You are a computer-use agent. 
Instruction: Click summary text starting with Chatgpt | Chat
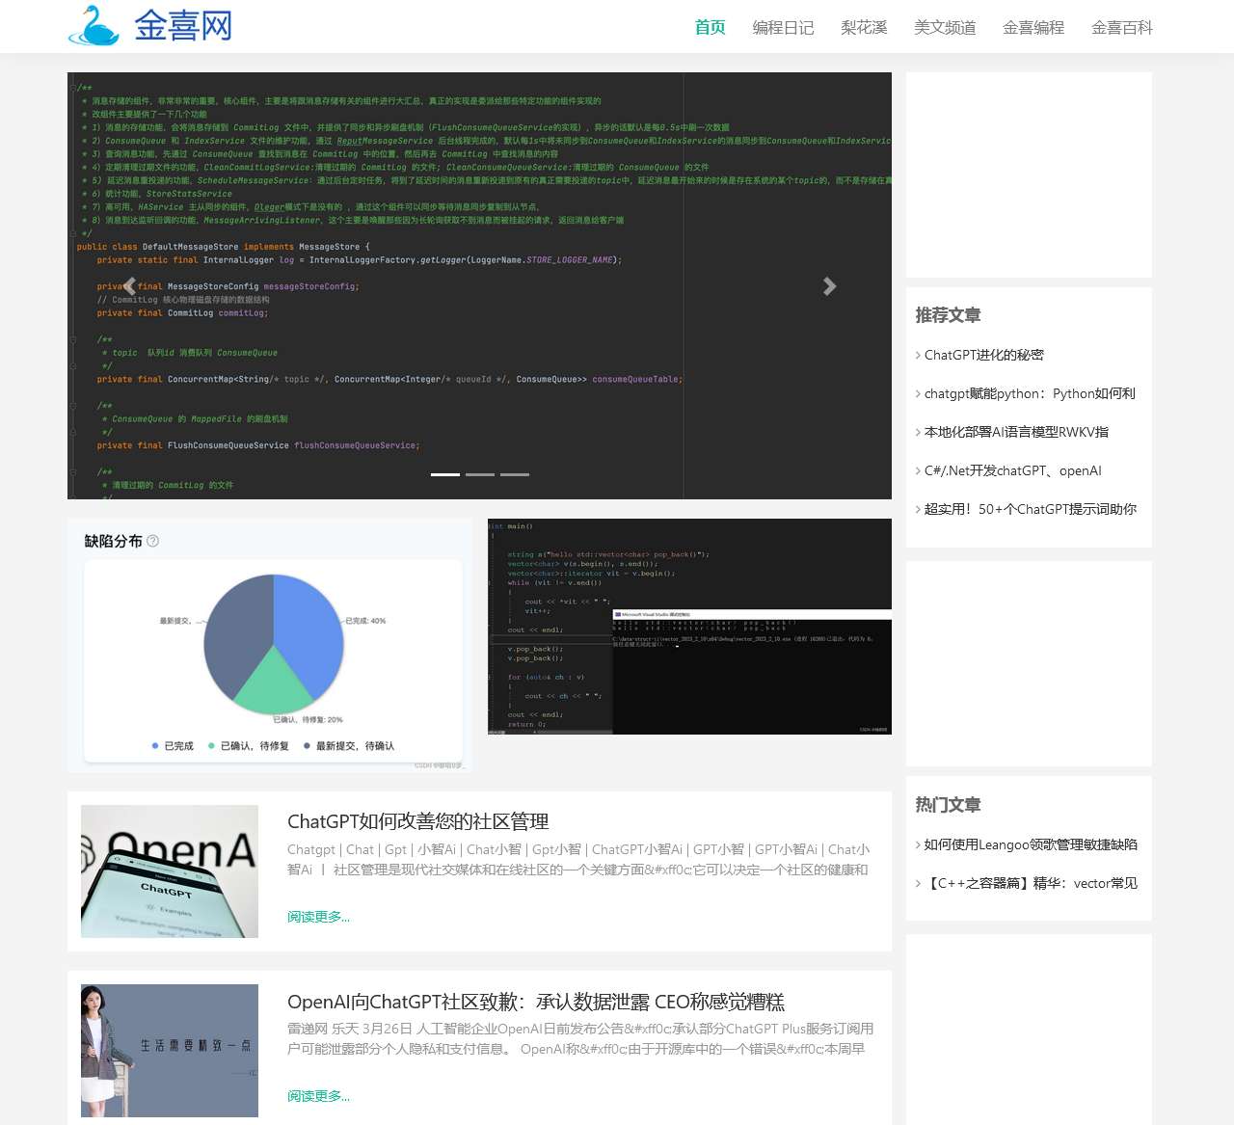578,859
